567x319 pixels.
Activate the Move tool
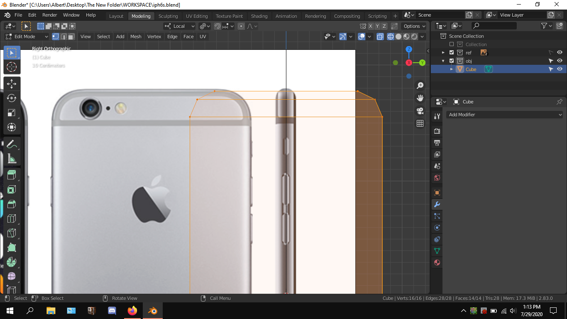coord(12,84)
